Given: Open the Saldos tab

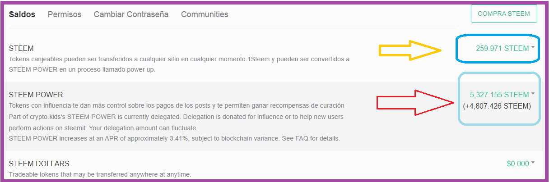Looking at the screenshot, I should pyautogui.click(x=22, y=14).
